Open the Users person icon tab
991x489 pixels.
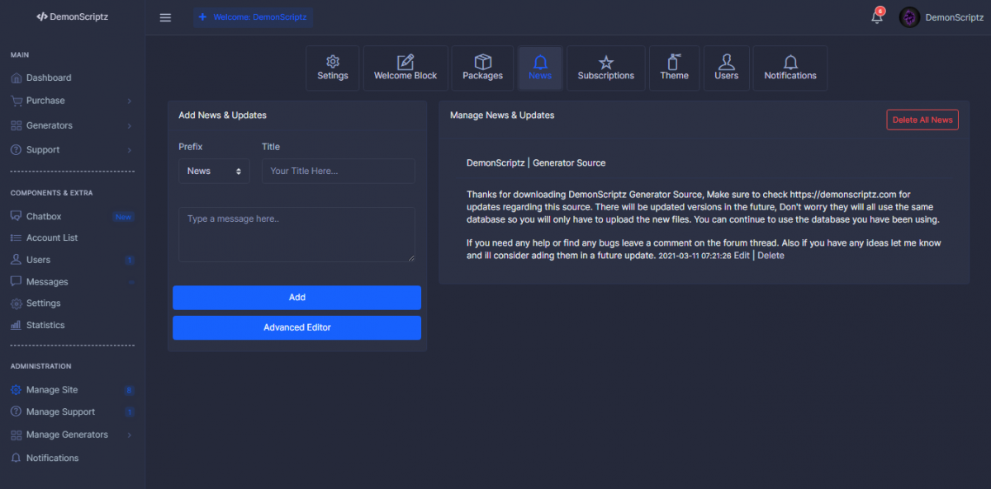(726, 68)
